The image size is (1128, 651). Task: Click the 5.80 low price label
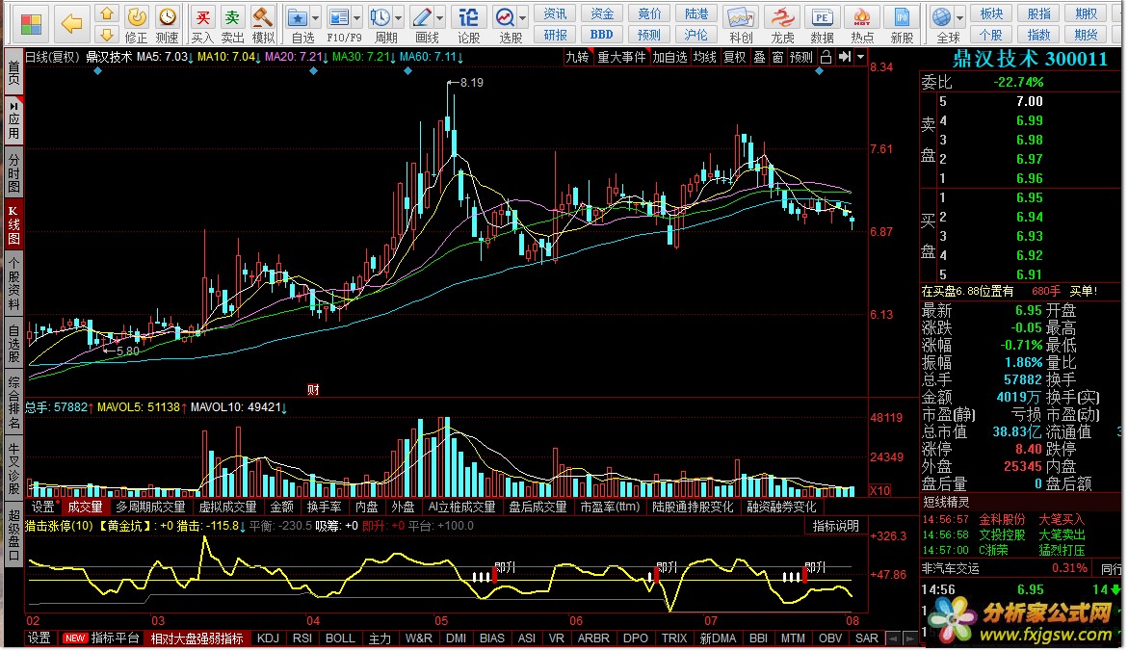[127, 352]
